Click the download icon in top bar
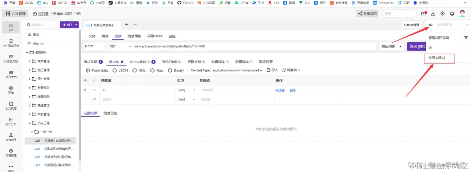 [433, 14]
